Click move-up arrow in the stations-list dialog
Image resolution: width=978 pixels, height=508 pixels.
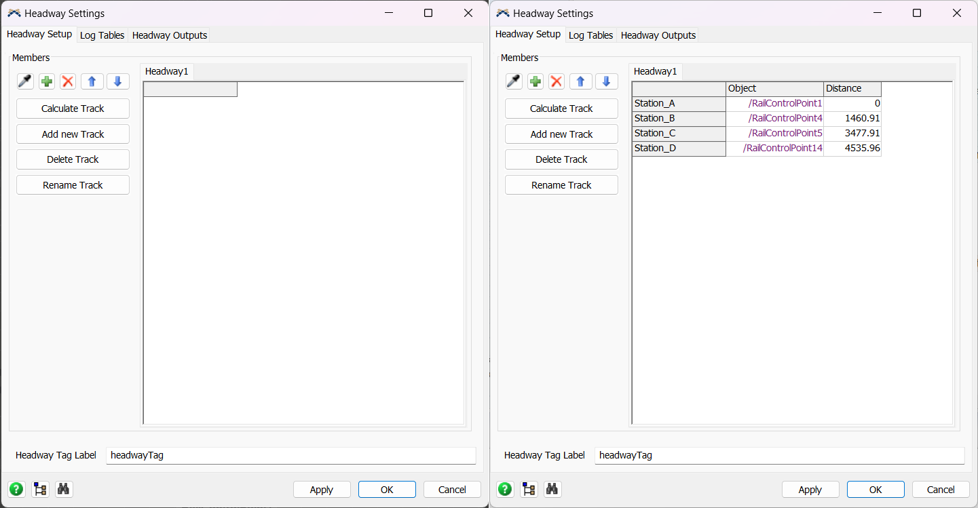(x=580, y=81)
